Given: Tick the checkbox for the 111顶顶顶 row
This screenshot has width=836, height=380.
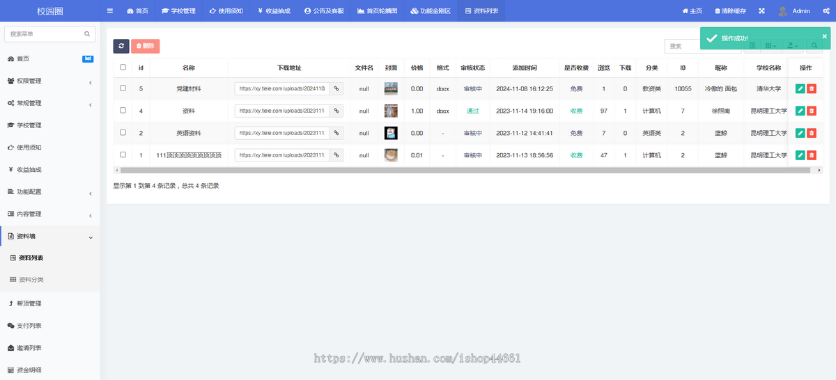Looking at the screenshot, I should [123, 155].
